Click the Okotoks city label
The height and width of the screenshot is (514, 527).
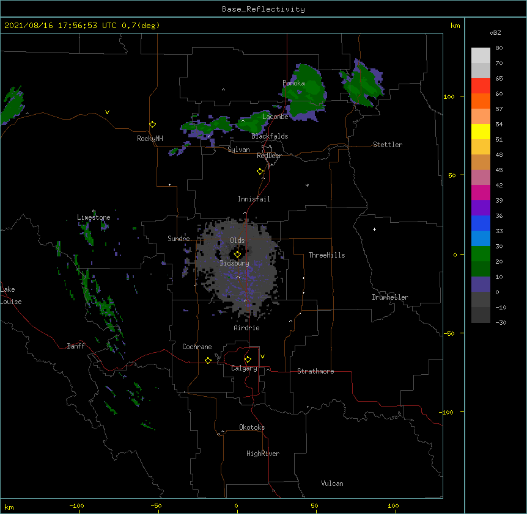(252, 427)
